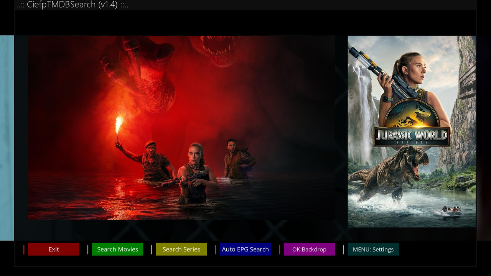Click the CiefpTMDBSearch (v1.4) title text
Viewport: 491px width, 276px height.
[72, 5]
